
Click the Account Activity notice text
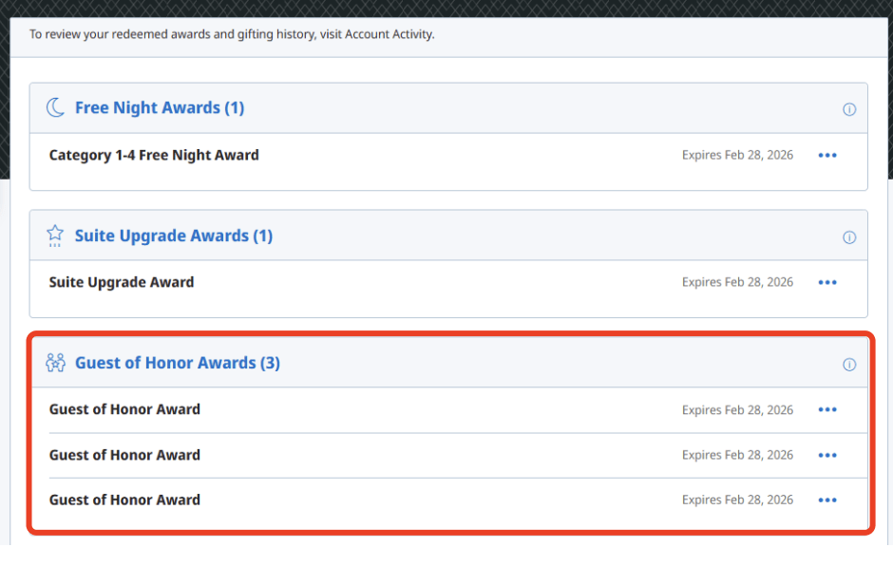pos(232,34)
